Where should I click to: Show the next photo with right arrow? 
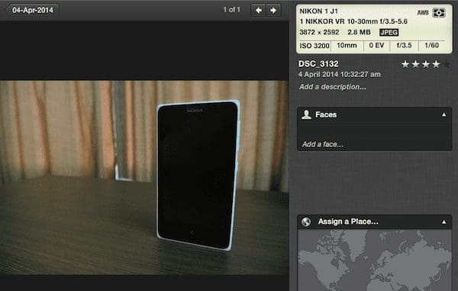[273, 11]
